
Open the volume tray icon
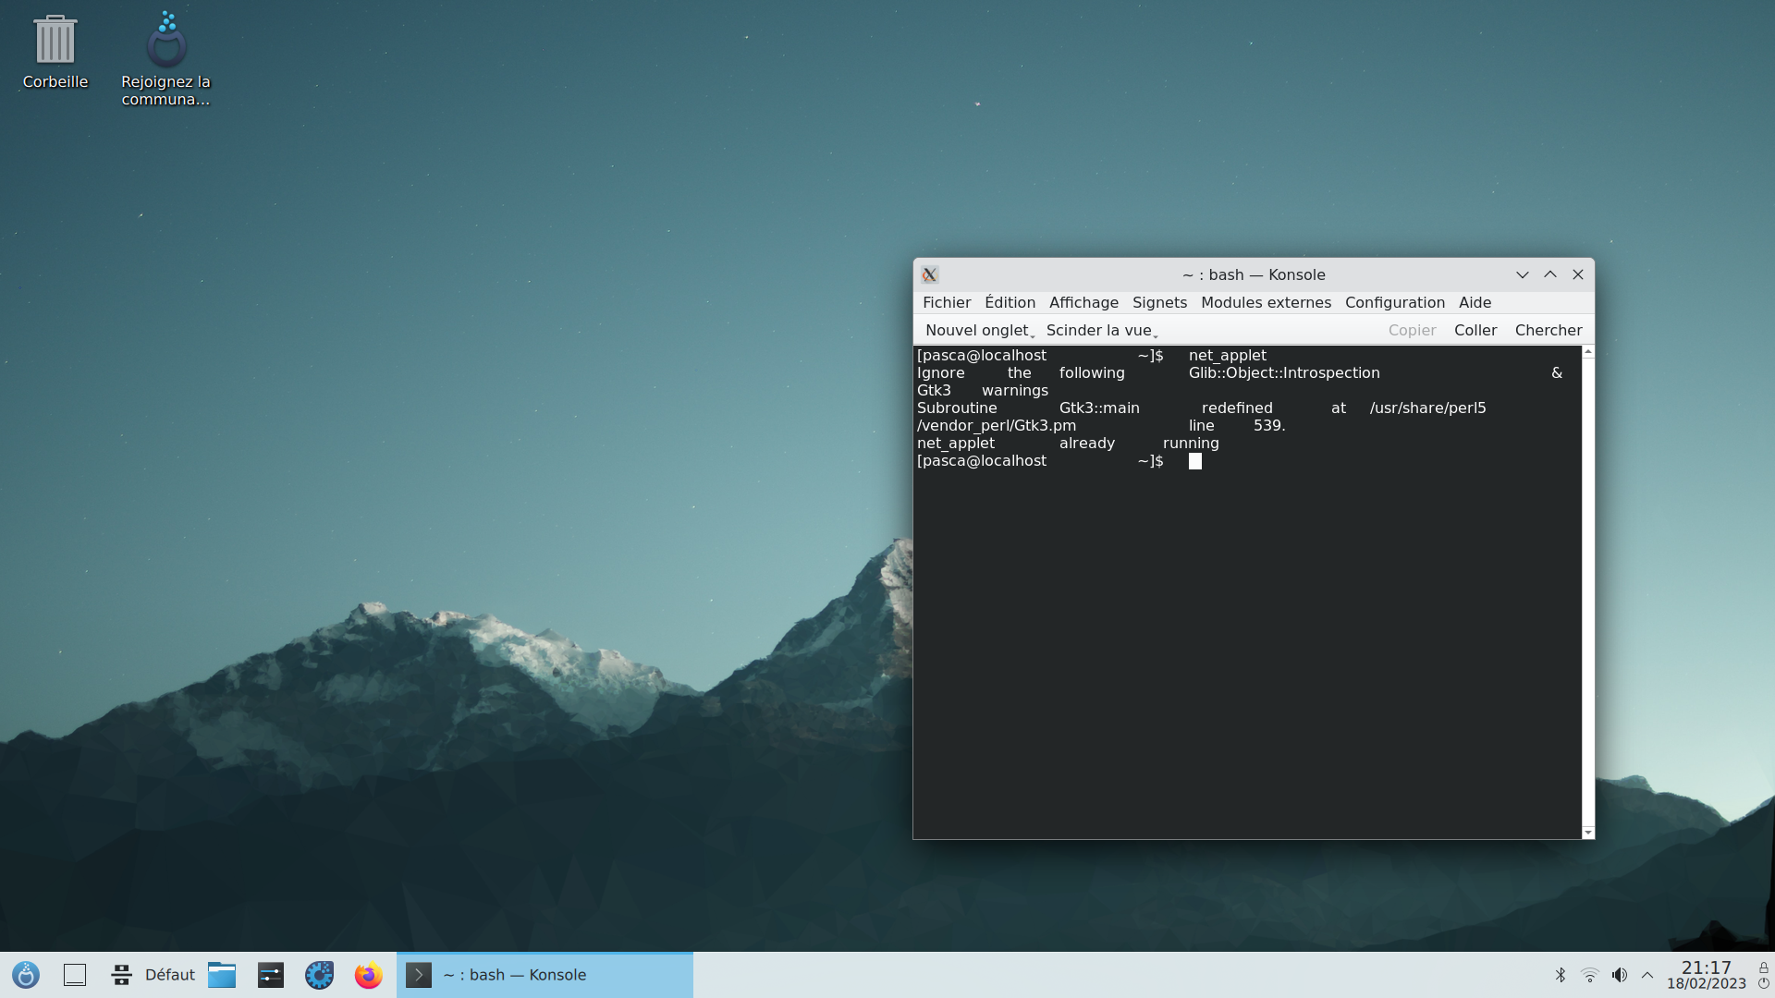pos(1620,975)
